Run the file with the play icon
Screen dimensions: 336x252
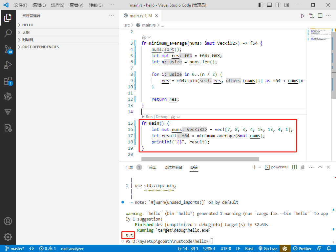pyautogui.click(x=303, y=16)
